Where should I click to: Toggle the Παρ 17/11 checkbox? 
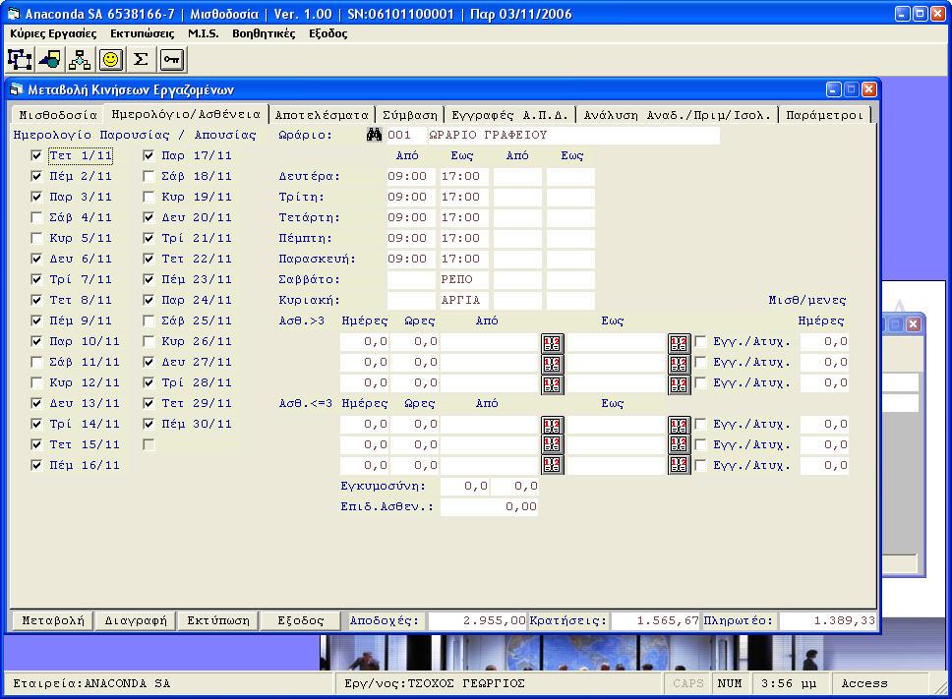coord(149,156)
